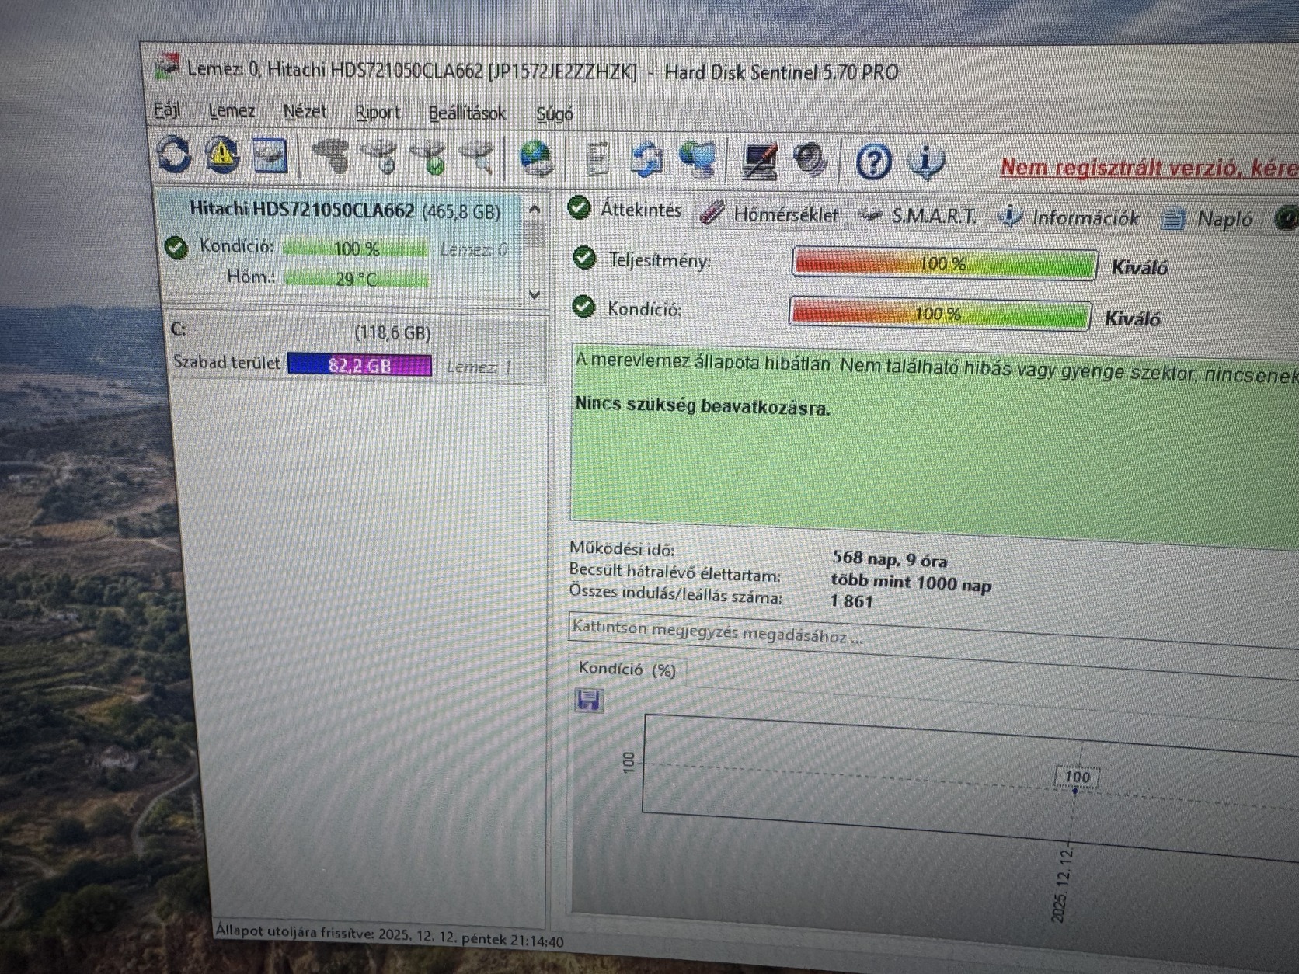Click the disk test icon with green check
1299x974 pixels.
pyautogui.click(x=428, y=158)
